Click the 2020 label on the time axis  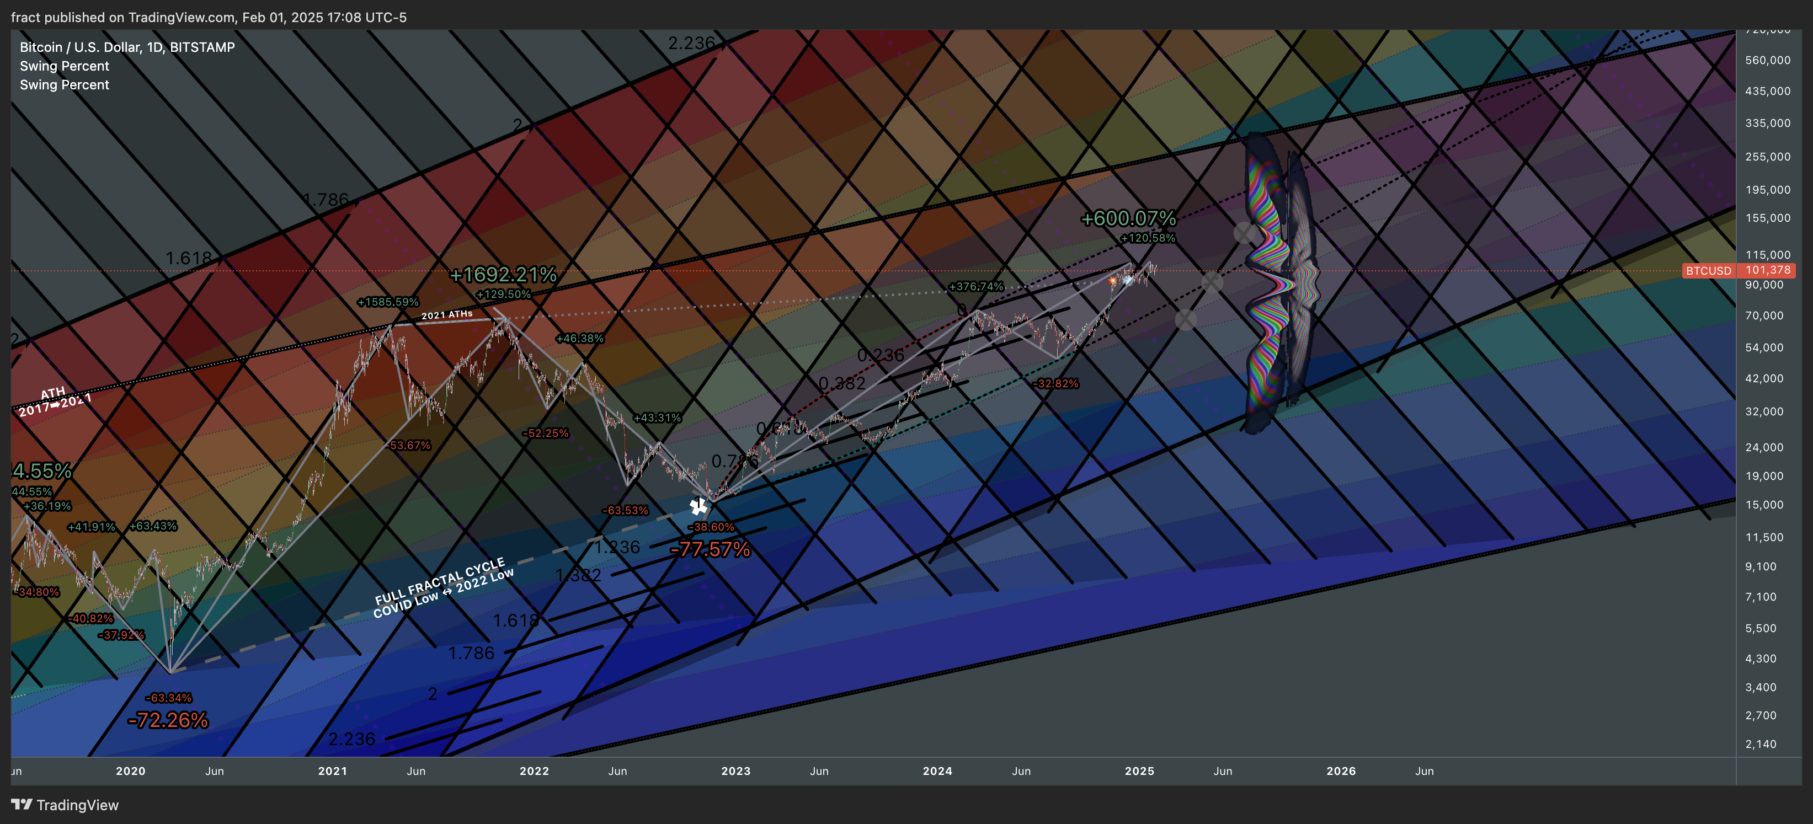point(130,771)
